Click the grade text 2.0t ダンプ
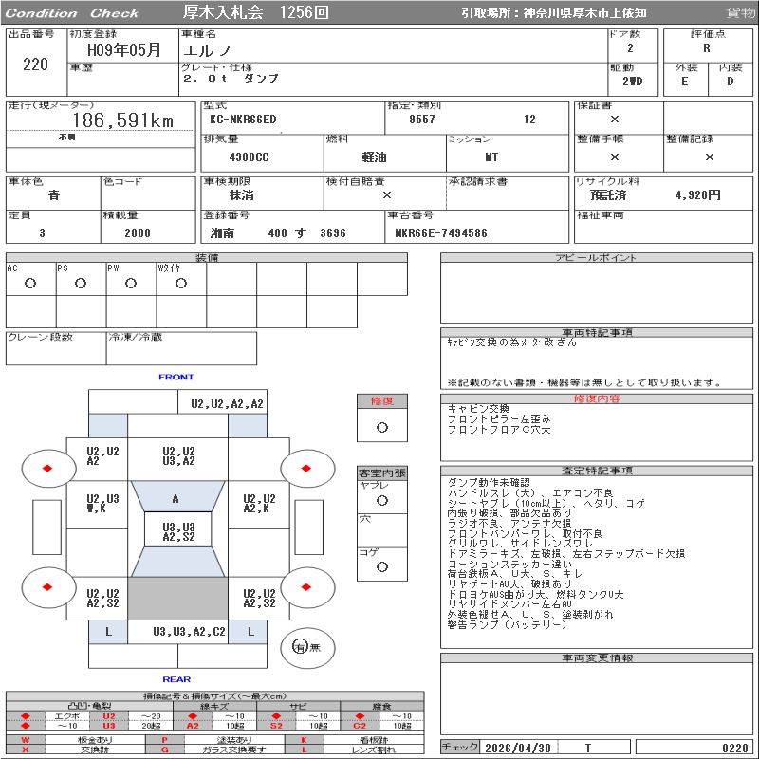This screenshot has height=759, width=759. (x=231, y=78)
